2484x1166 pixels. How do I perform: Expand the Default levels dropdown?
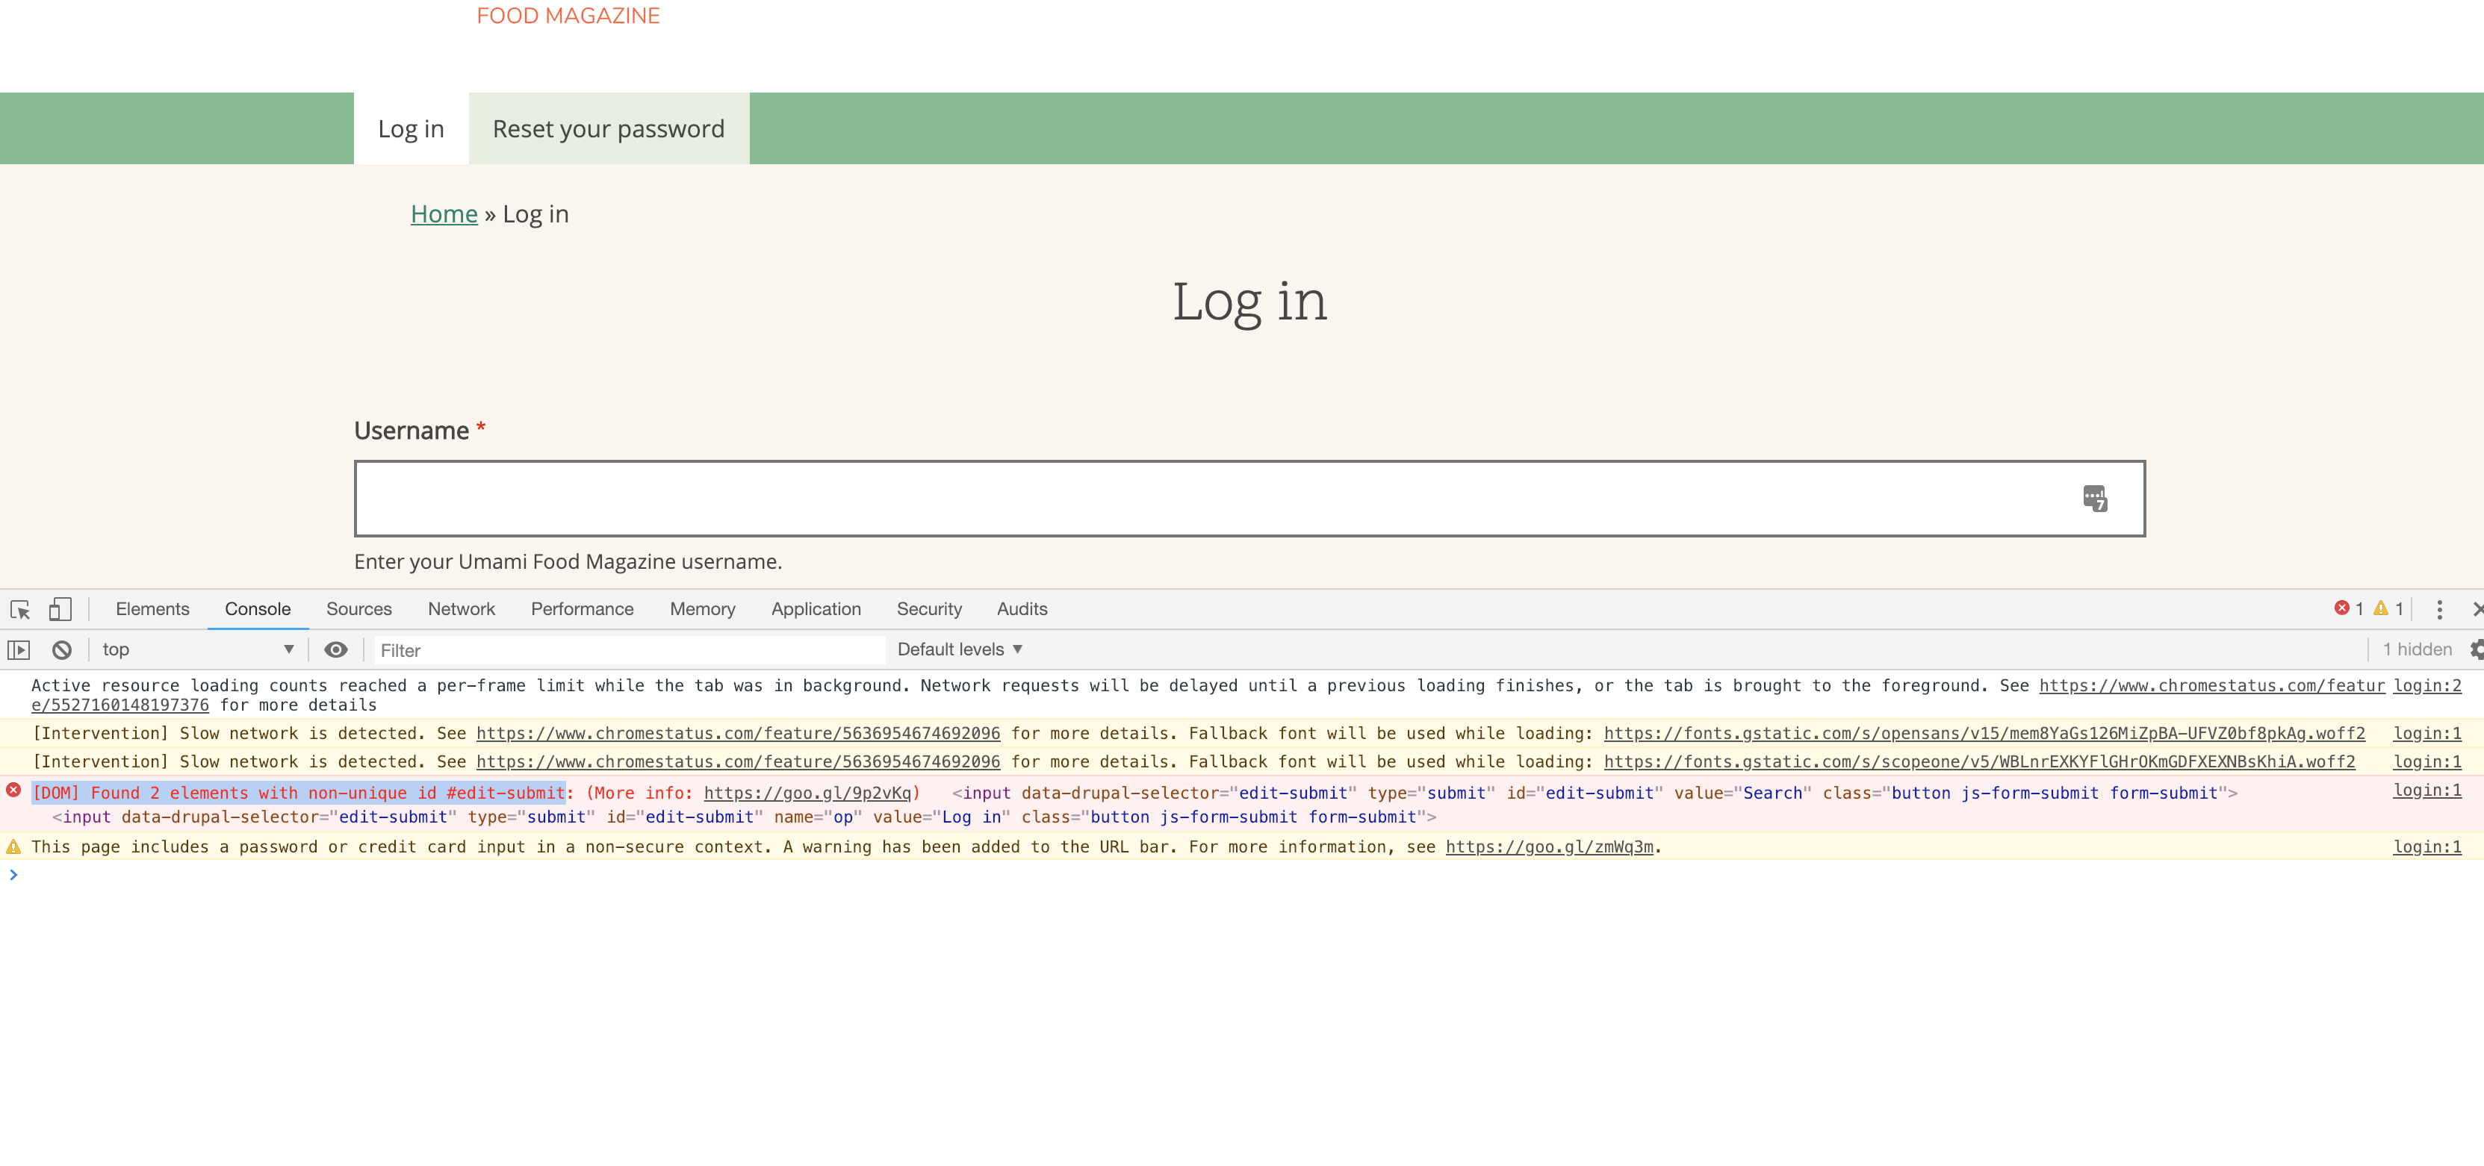click(960, 649)
